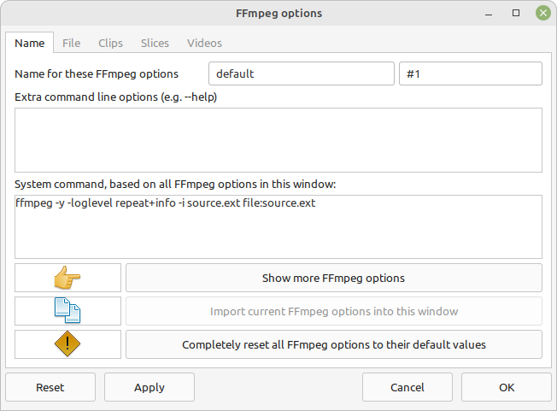The image size is (557, 411).
Task: Go to the Videos tab
Action: click(205, 43)
